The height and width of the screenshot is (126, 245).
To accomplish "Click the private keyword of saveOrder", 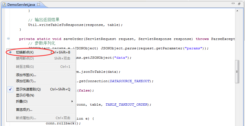I will pos(27,39).
